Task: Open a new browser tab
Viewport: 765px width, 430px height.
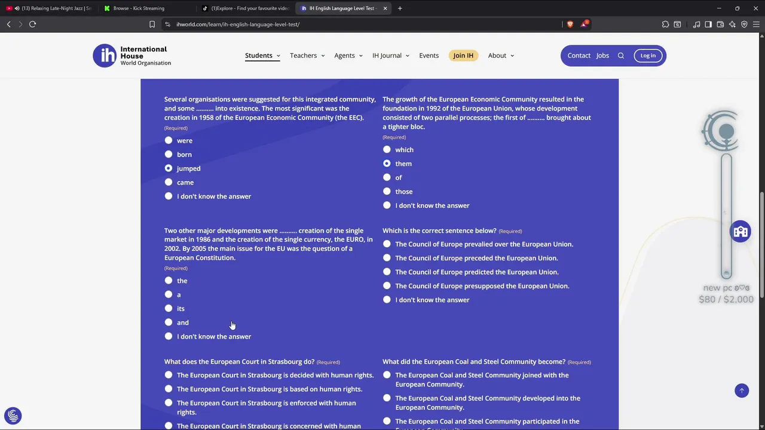Action: (400, 8)
